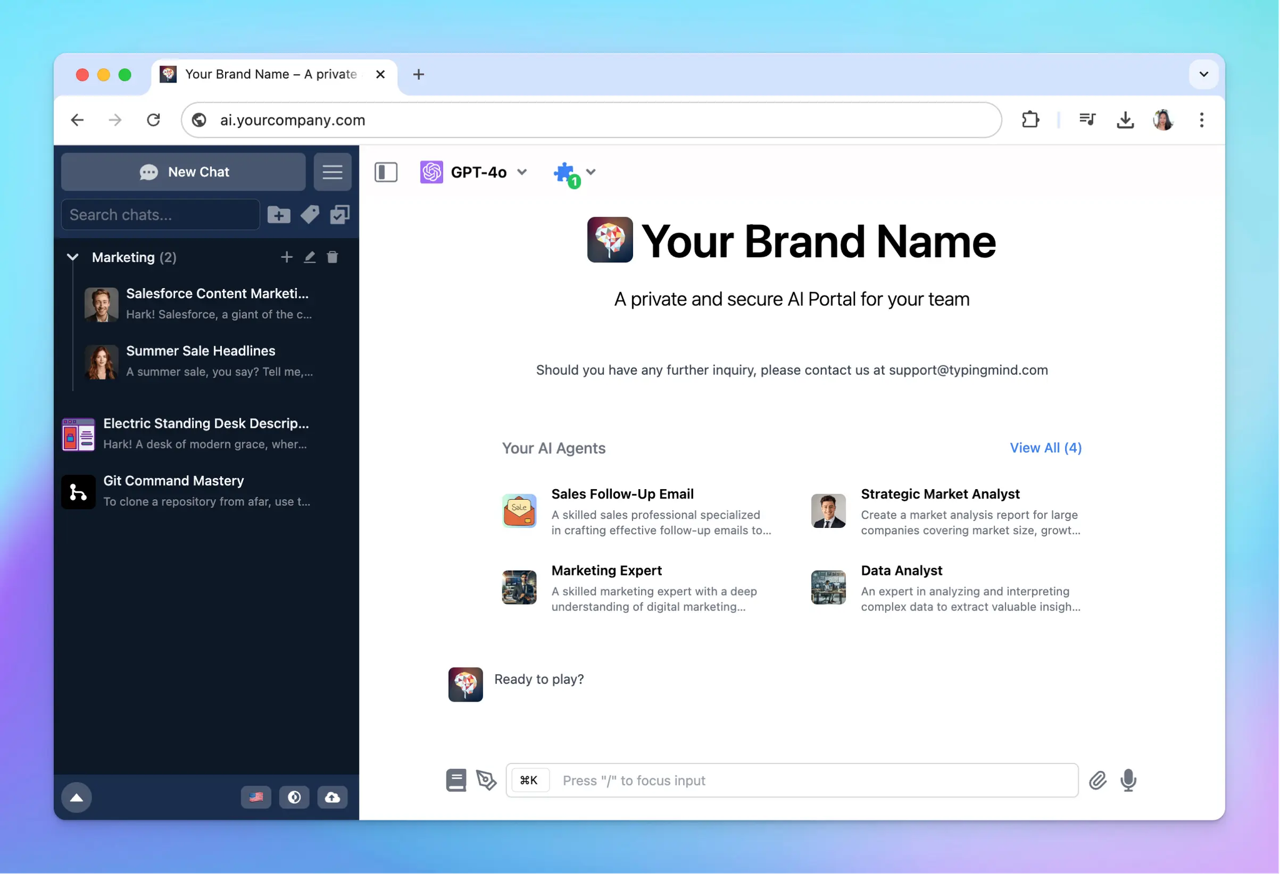Open browser three-dot menu
The height and width of the screenshot is (874, 1280).
tap(1202, 119)
